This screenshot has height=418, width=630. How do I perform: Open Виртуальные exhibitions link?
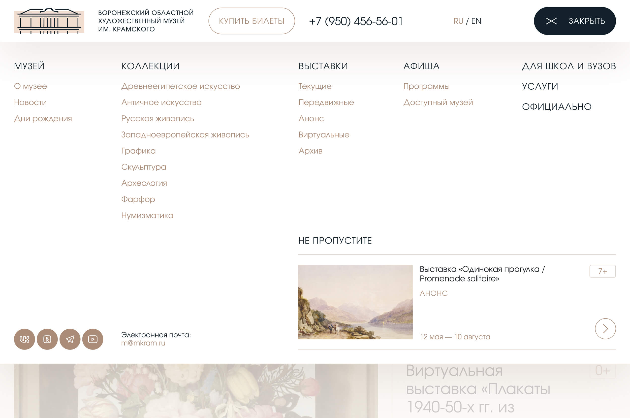[324, 135]
